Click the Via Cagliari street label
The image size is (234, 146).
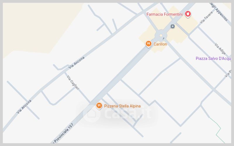click(73, 83)
